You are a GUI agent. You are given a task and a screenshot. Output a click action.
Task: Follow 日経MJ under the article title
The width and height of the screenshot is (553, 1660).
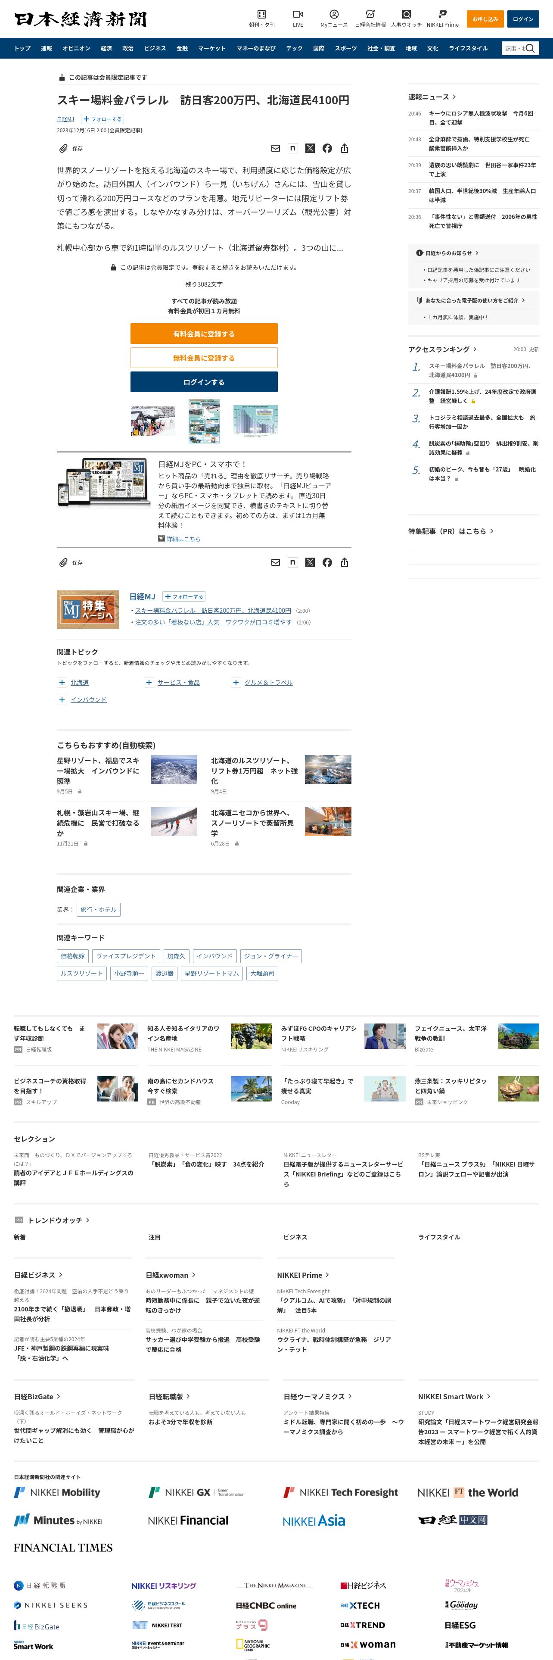103,119
